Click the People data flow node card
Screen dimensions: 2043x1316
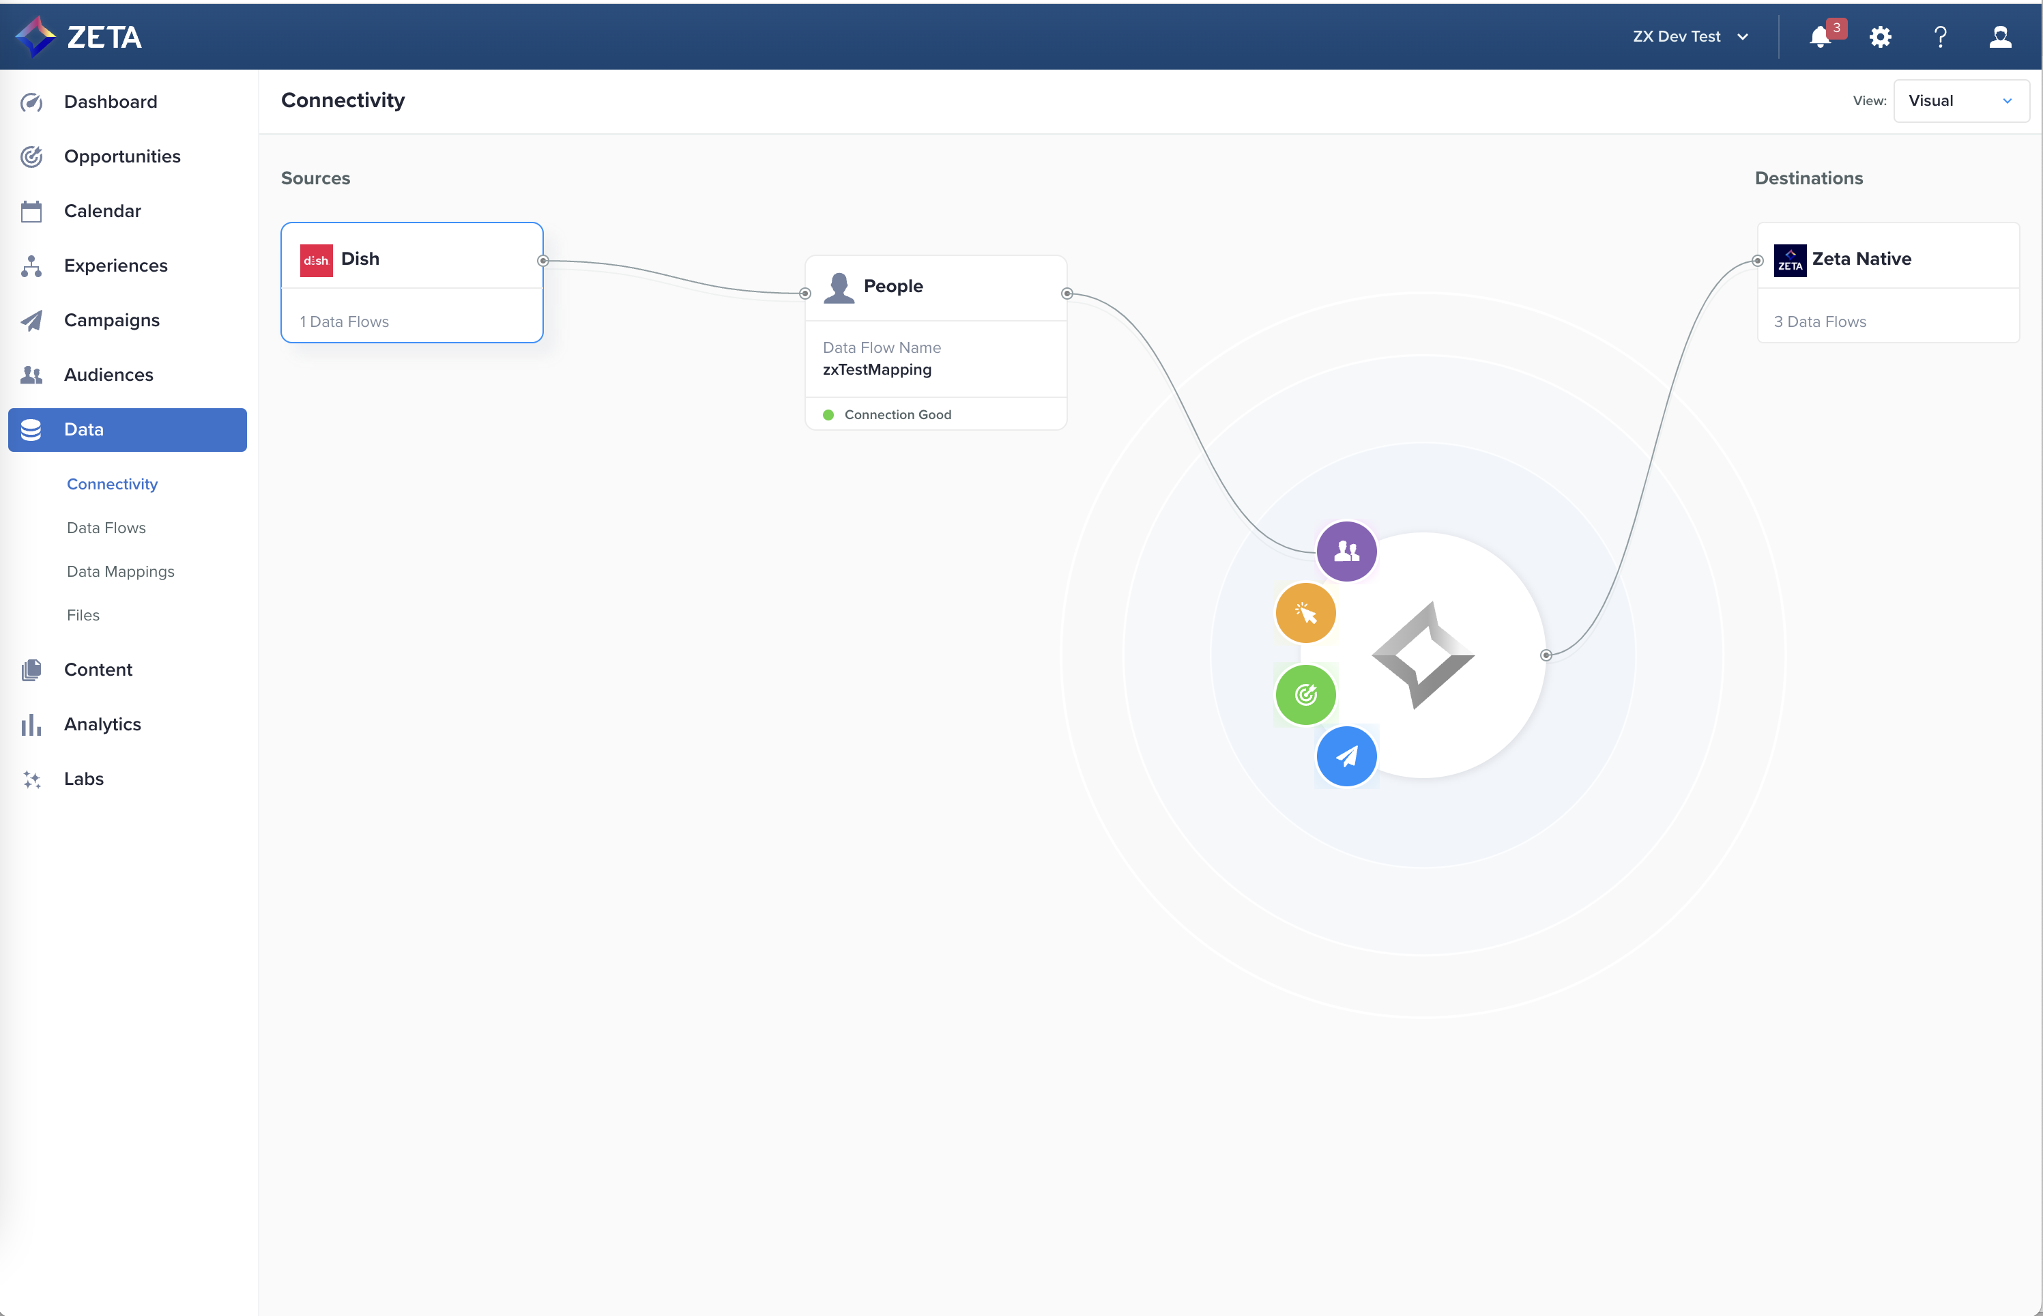tap(936, 342)
